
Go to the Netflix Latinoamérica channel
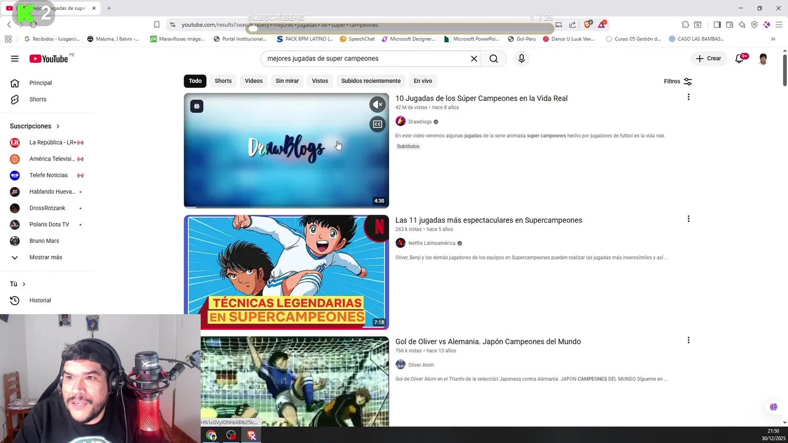click(432, 243)
